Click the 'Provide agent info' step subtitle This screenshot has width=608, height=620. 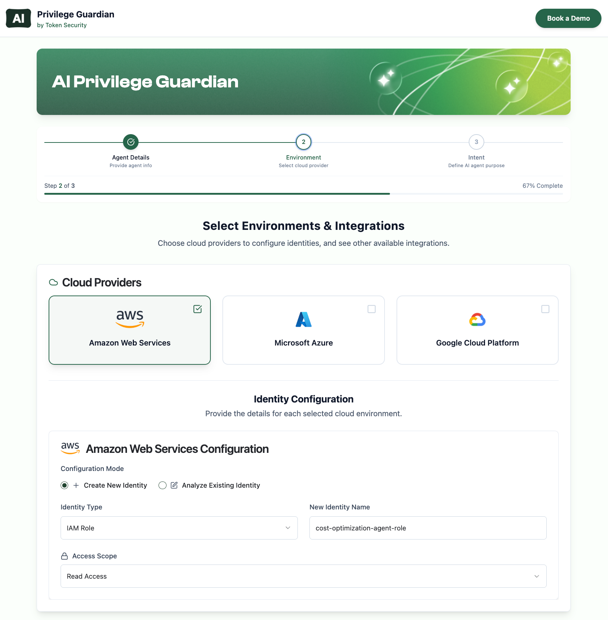pyautogui.click(x=131, y=165)
